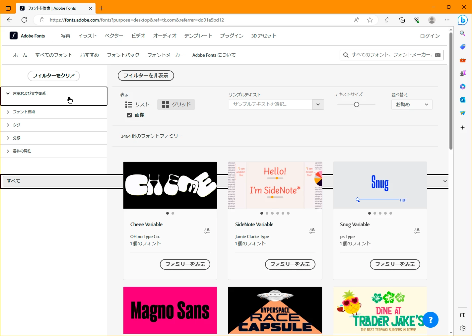This screenshot has width=472, height=336.
Task: Go back with the browser back arrow
Action: click(x=10, y=20)
